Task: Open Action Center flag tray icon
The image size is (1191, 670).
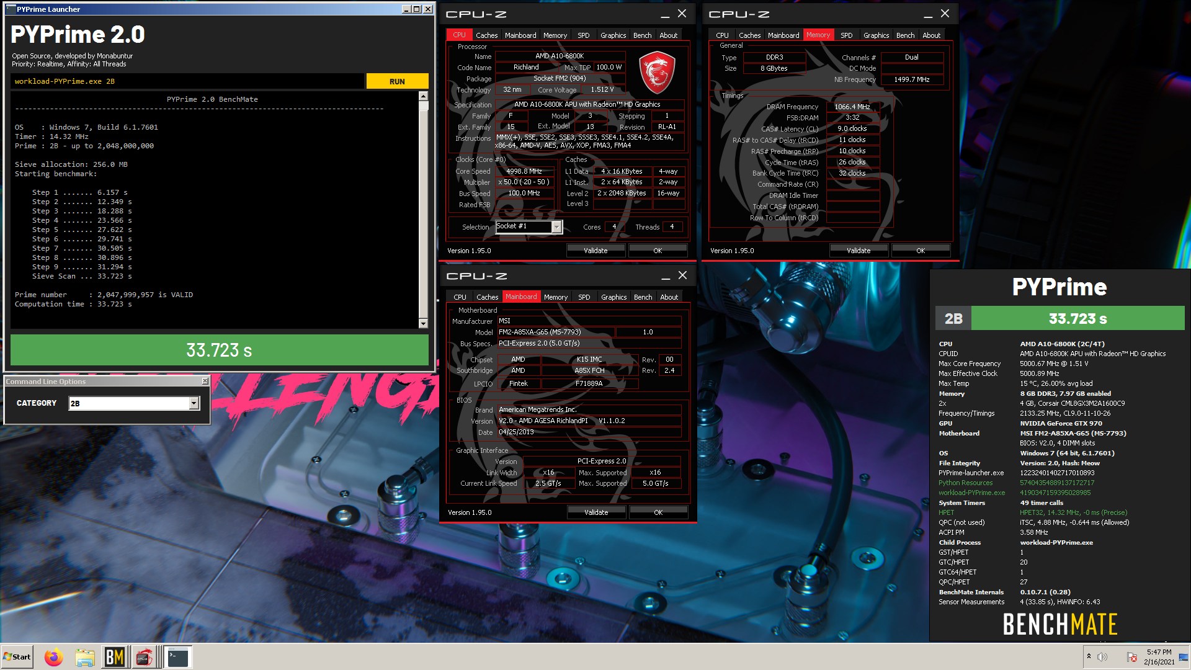Action: pos(1131,657)
